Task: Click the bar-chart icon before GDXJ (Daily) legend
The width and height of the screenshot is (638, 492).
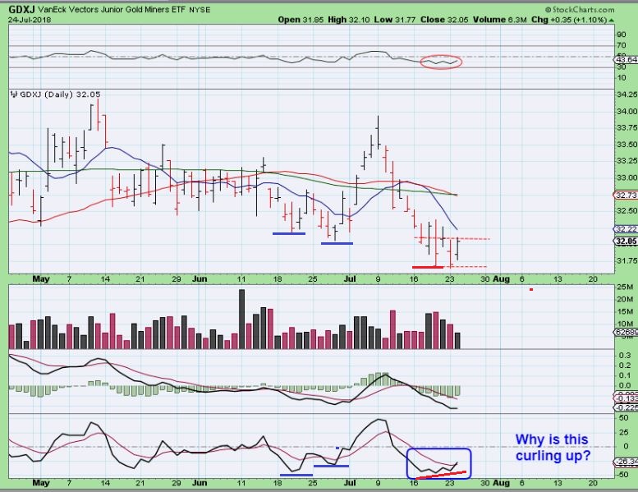Action: pos(14,94)
